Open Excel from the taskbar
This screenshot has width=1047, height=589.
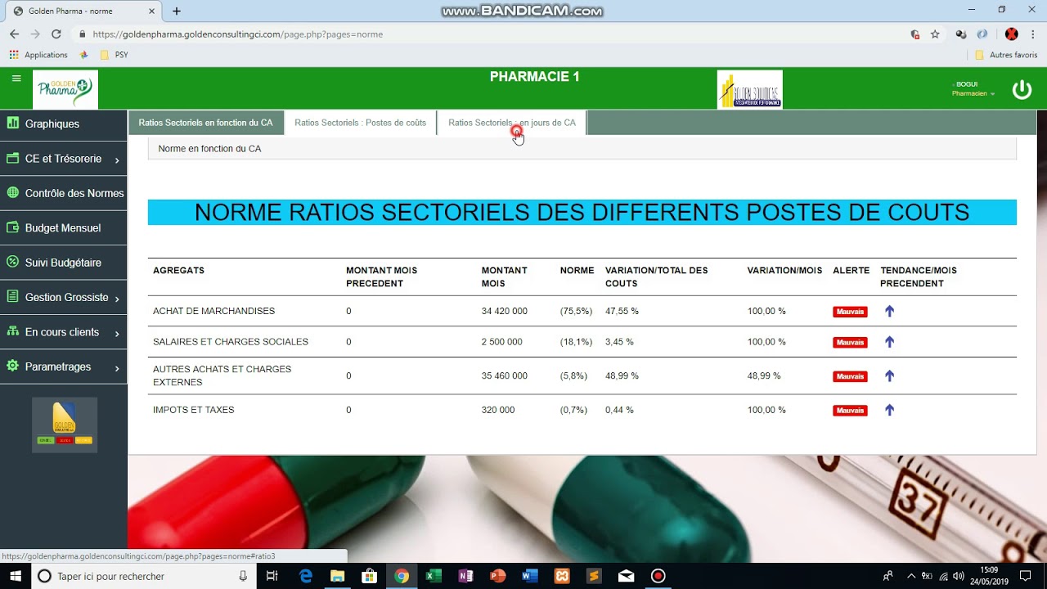[434, 576]
